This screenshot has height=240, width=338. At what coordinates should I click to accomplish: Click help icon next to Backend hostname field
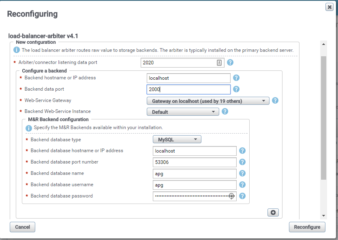coord(236,78)
